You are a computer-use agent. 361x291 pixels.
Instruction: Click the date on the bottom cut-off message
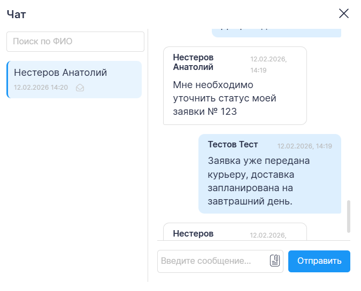(x=268, y=235)
